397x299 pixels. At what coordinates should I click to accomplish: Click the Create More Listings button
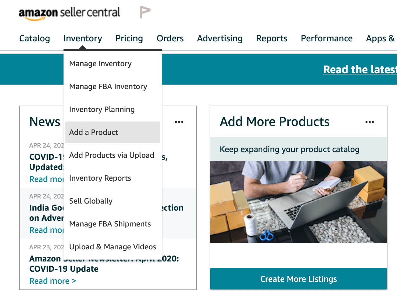[299, 279]
